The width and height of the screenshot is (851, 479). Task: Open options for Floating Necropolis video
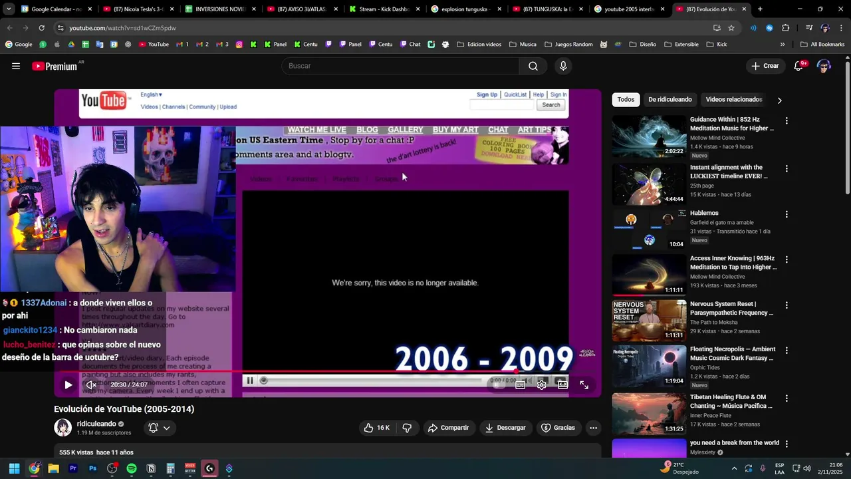click(x=787, y=351)
